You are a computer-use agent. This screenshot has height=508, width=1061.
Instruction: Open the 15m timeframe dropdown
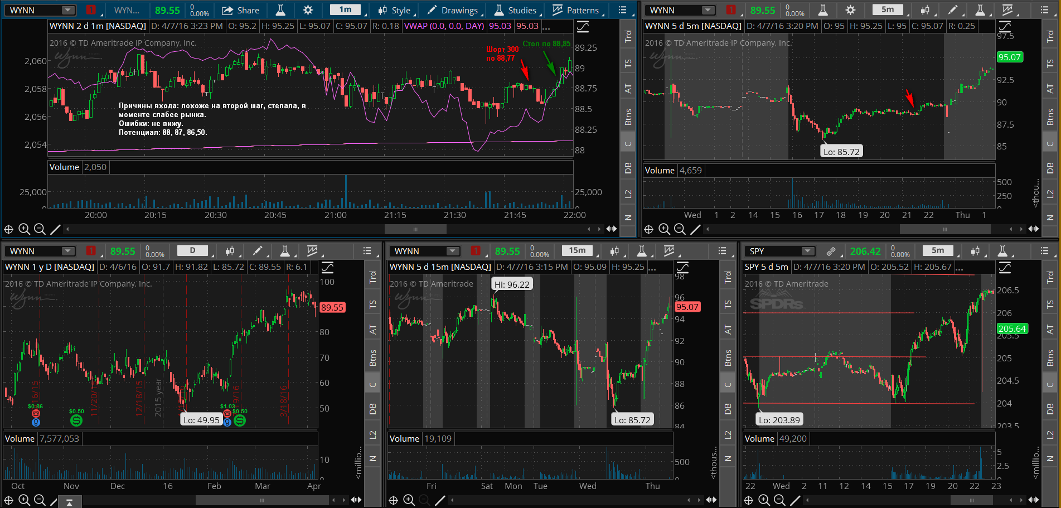(x=578, y=250)
